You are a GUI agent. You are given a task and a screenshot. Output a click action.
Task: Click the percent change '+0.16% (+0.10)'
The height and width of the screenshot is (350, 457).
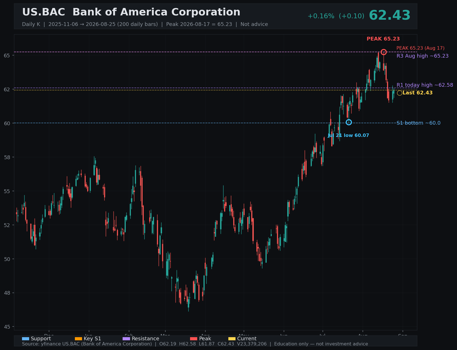pyautogui.click(x=336, y=16)
